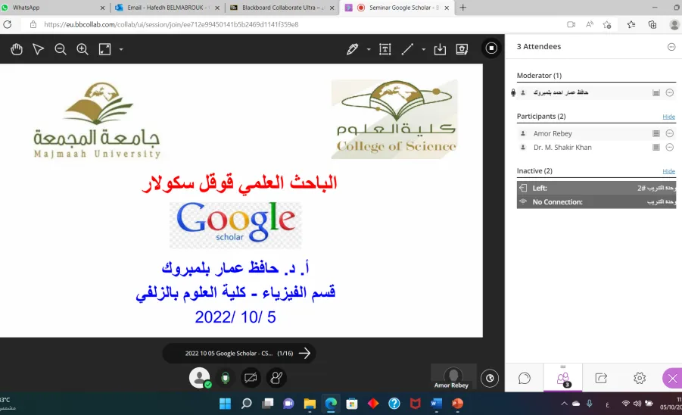Select the pencil drawing tool
This screenshot has height=415, width=682.
click(x=352, y=49)
